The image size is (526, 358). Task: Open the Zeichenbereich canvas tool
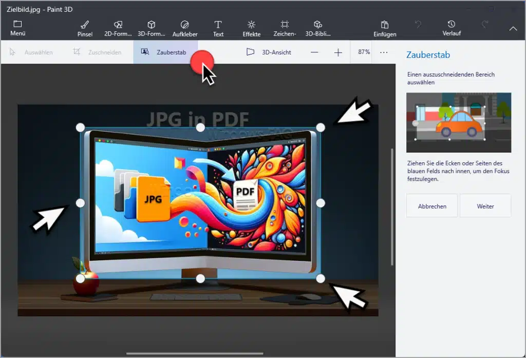tap(285, 28)
